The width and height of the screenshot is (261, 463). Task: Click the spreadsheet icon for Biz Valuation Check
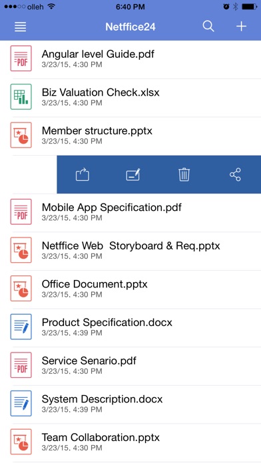[x=21, y=96]
